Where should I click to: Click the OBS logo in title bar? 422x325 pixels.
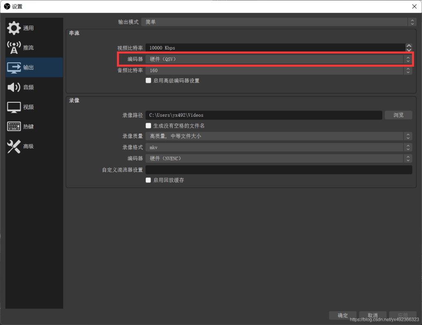click(x=7, y=6)
